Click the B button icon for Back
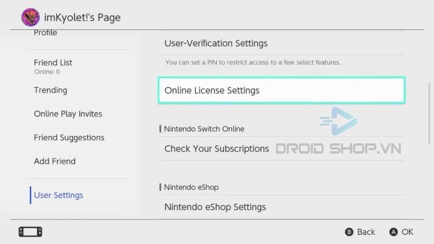 [349, 232]
